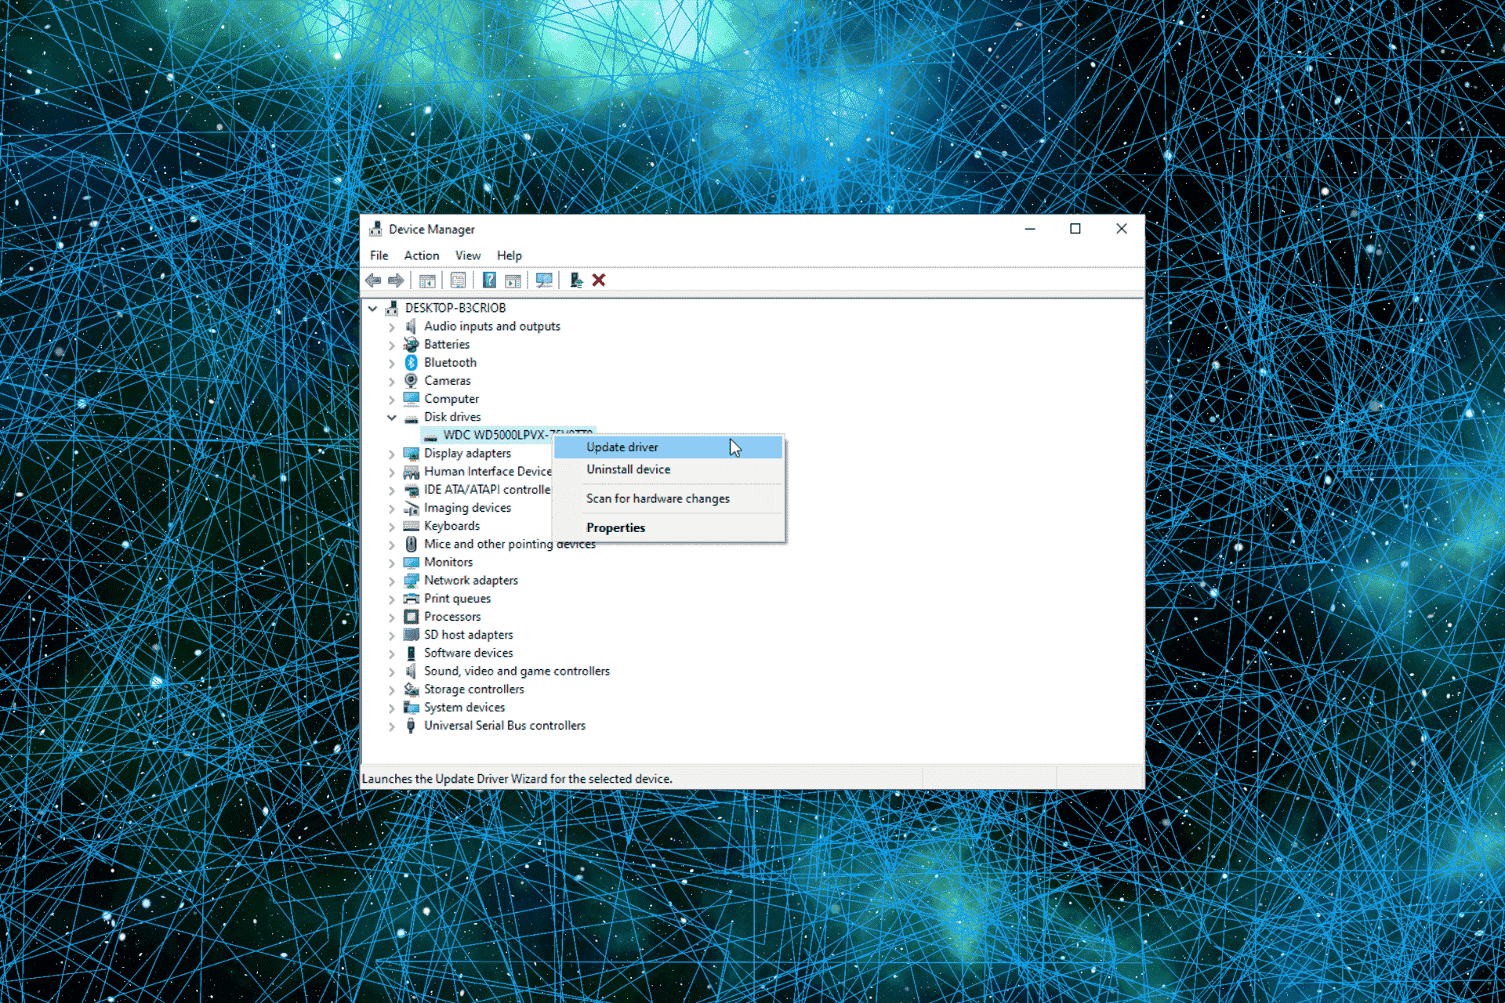
Task: Click the Forward navigation arrow in toolbar
Action: pyautogui.click(x=396, y=280)
